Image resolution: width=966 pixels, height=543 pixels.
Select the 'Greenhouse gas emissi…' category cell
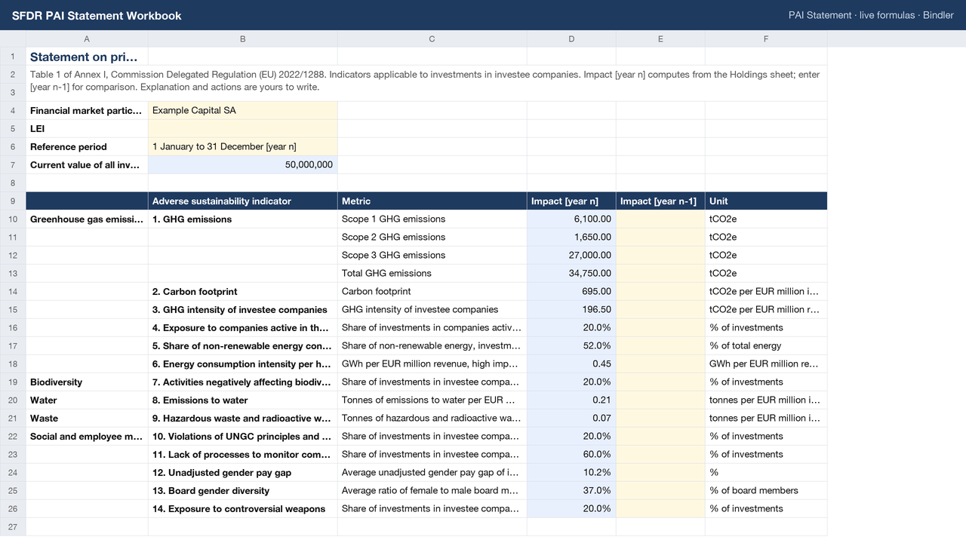[x=87, y=219]
